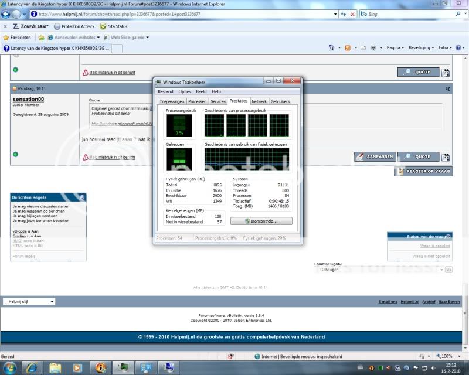This screenshot has height=375, width=469.
Task: Collapse the Berichten Regels panel
Action: [82, 197]
